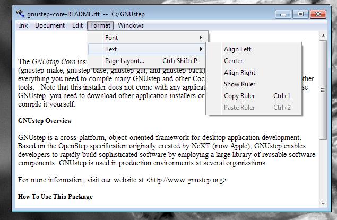Click the Text submenu arrow

[201, 49]
